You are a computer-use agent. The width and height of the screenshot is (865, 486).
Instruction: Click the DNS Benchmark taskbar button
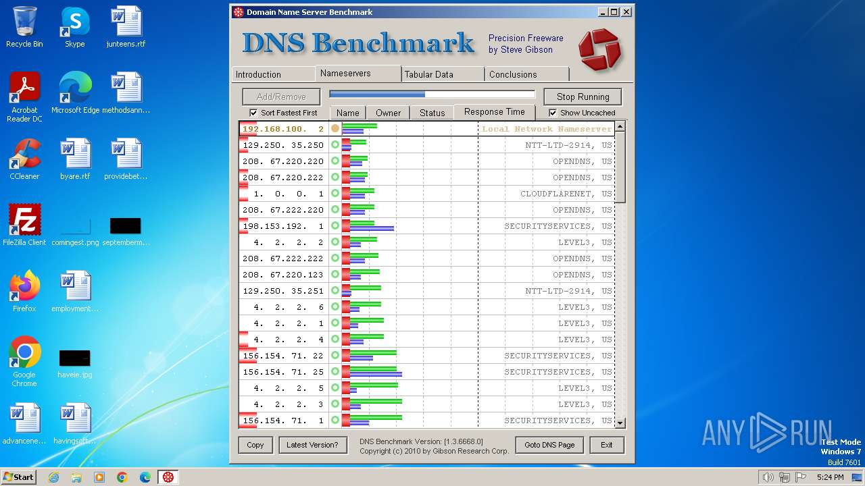[168, 477]
